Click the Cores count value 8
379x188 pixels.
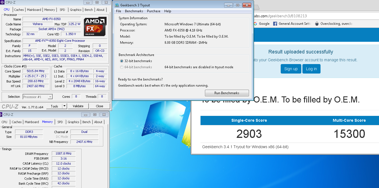click(x=76, y=97)
